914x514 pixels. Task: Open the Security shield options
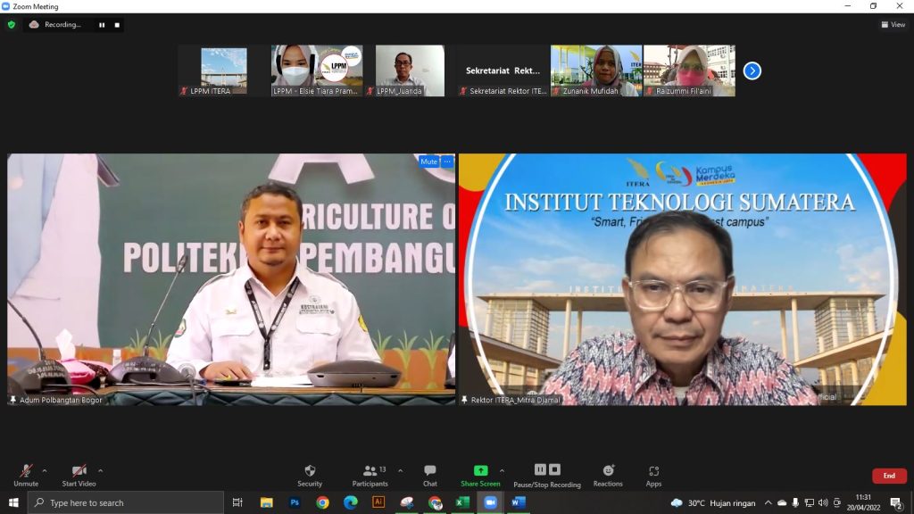click(310, 476)
